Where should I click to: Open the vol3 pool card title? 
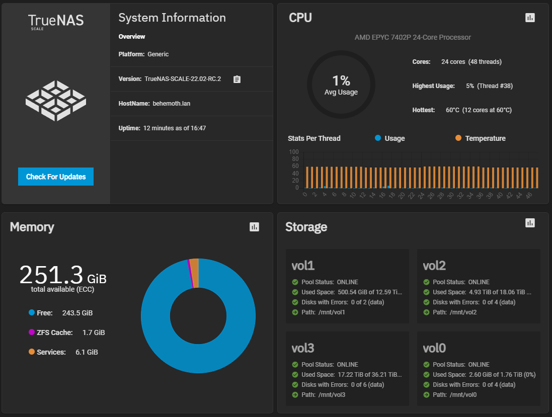[x=303, y=348]
